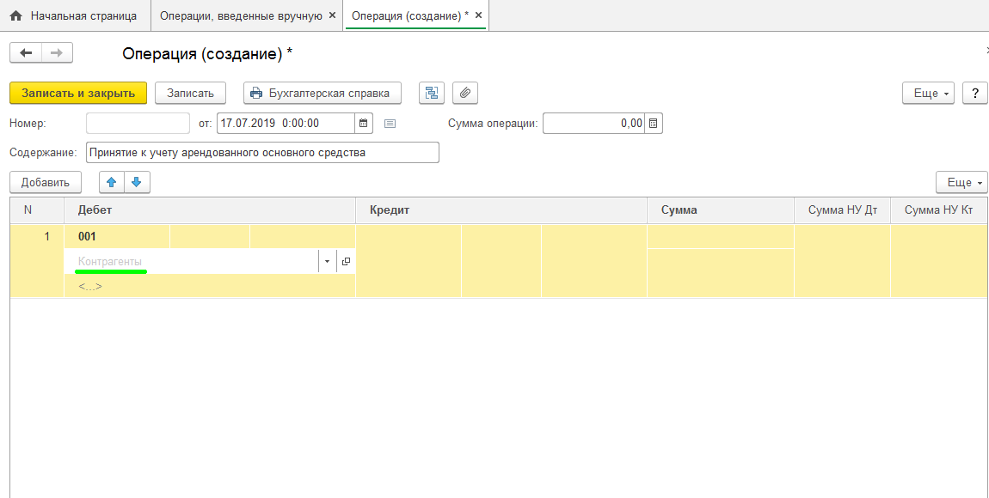Click the Записать и закрыть button

pos(78,93)
